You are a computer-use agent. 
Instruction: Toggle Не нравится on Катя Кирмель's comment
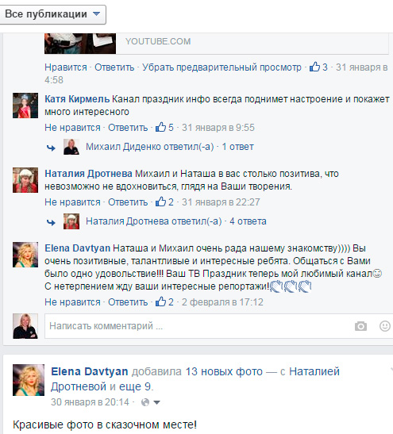pyautogui.click(x=72, y=128)
